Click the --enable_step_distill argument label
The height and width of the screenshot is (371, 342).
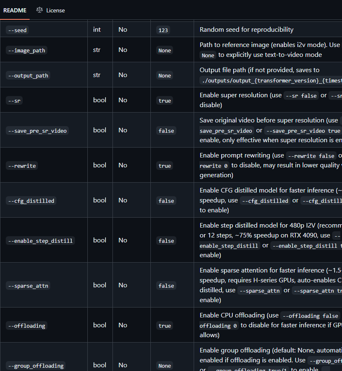(40, 241)
